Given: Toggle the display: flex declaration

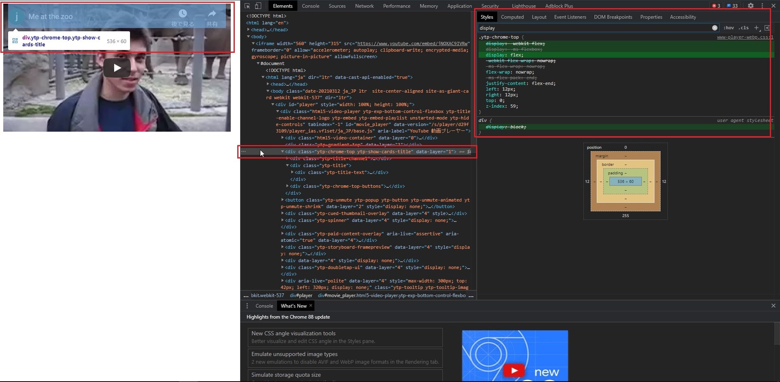Looking at the screenshot, I should pos(505,55).
